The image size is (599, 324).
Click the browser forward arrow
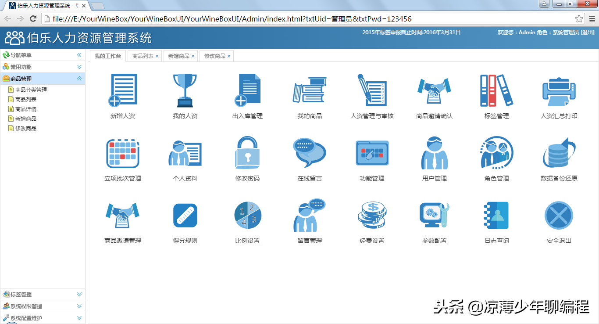[20, 18]
